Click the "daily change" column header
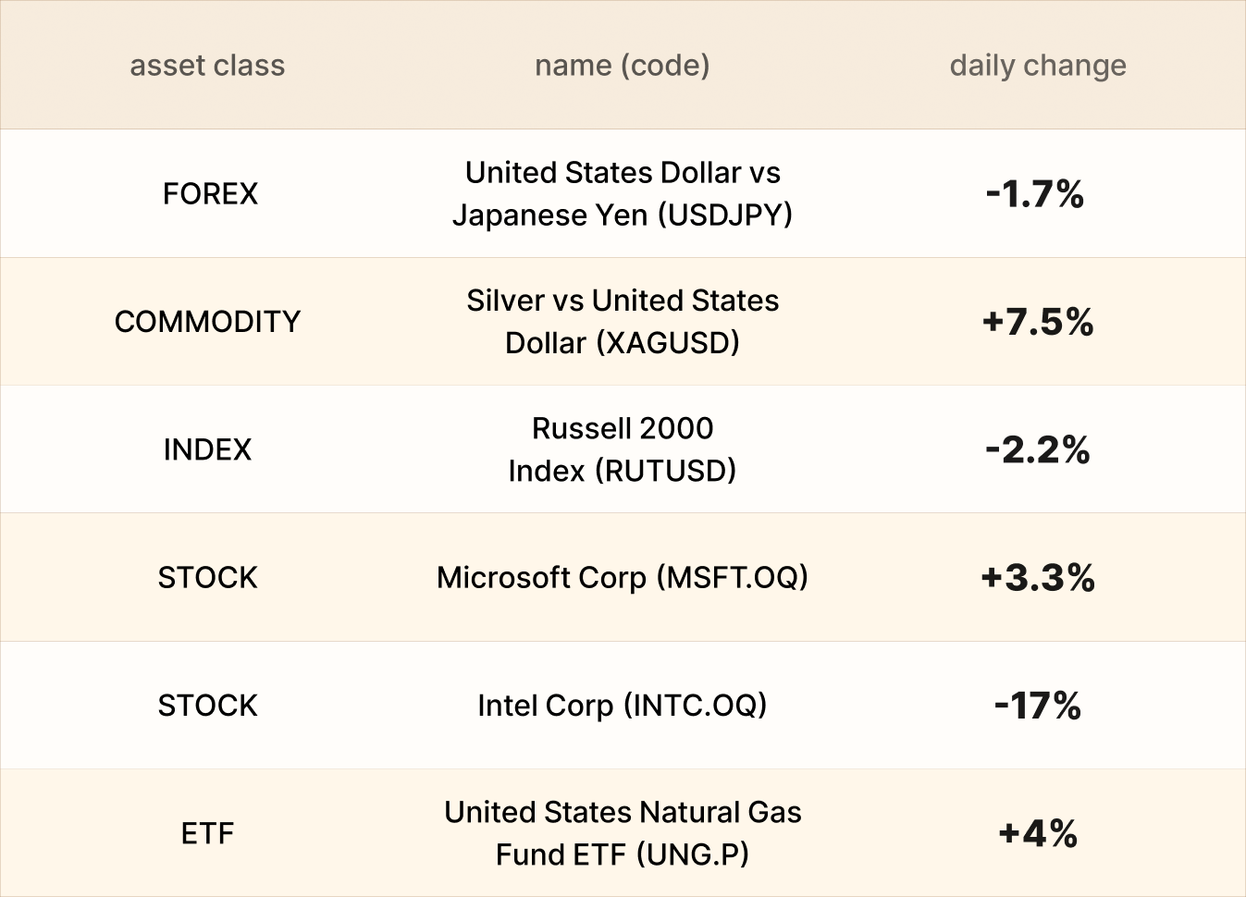The height and width of the screenshot is (897, 1246). point(1037,66)
